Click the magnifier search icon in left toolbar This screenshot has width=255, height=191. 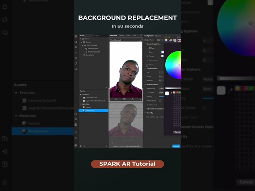[x=76, y=69]
